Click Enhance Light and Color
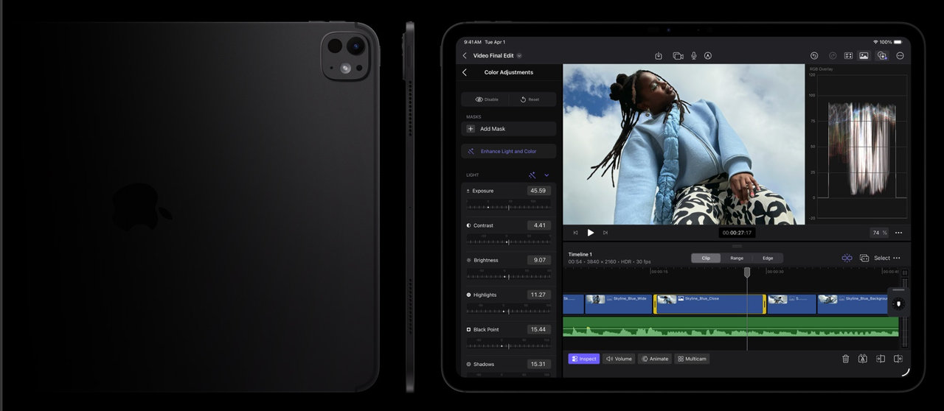This screenshot has height=411, width=944. click(508, 151)
